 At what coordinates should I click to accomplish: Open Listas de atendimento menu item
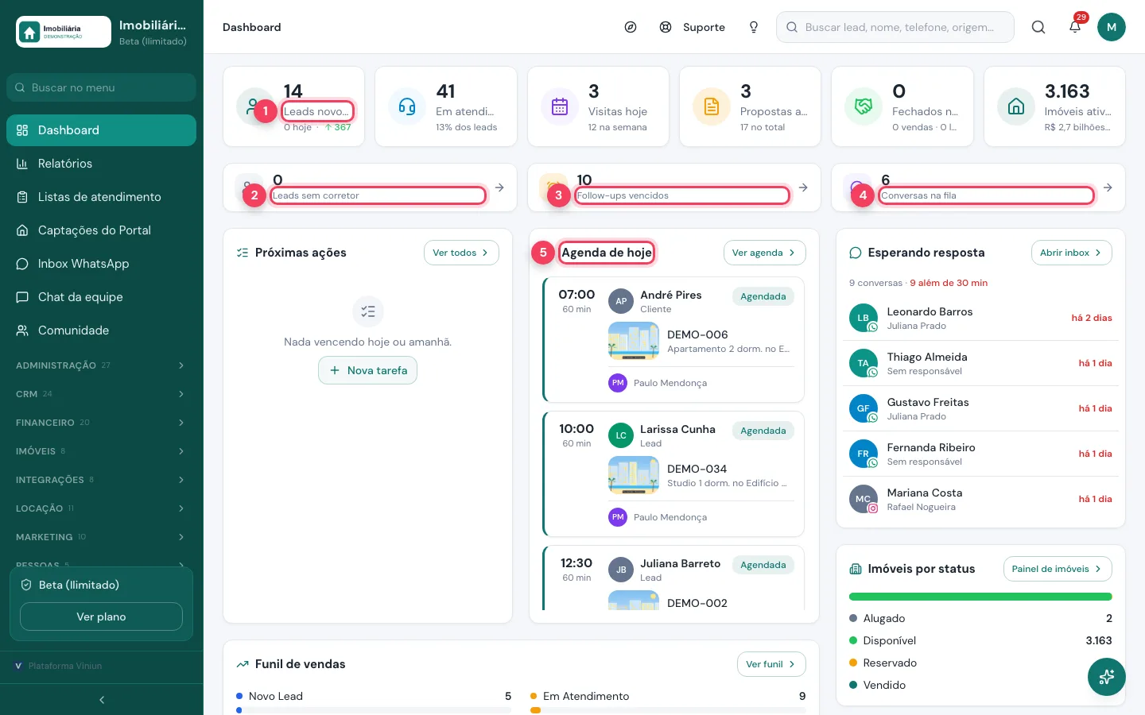pos(101,197)
